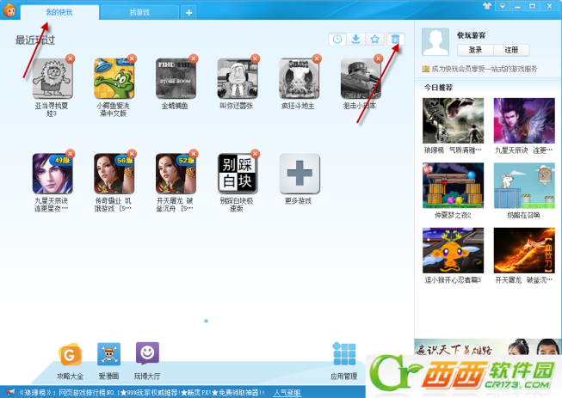This screenshot has height=398, width=562.
Task: Remove 狙击小日本 with its red X
Action: pos(379,58)
